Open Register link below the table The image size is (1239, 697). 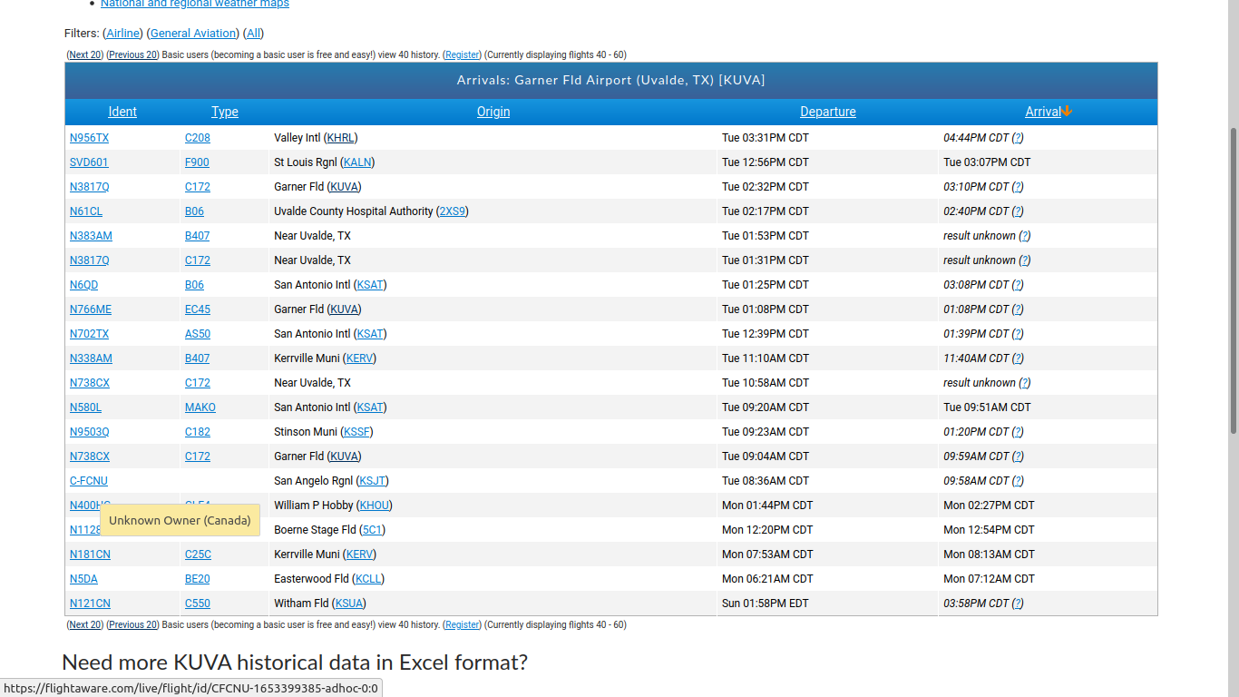tap(463, 624)
